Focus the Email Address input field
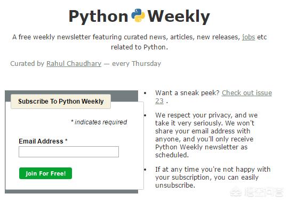This screenshot has width=289, height=202. point(69,152)
